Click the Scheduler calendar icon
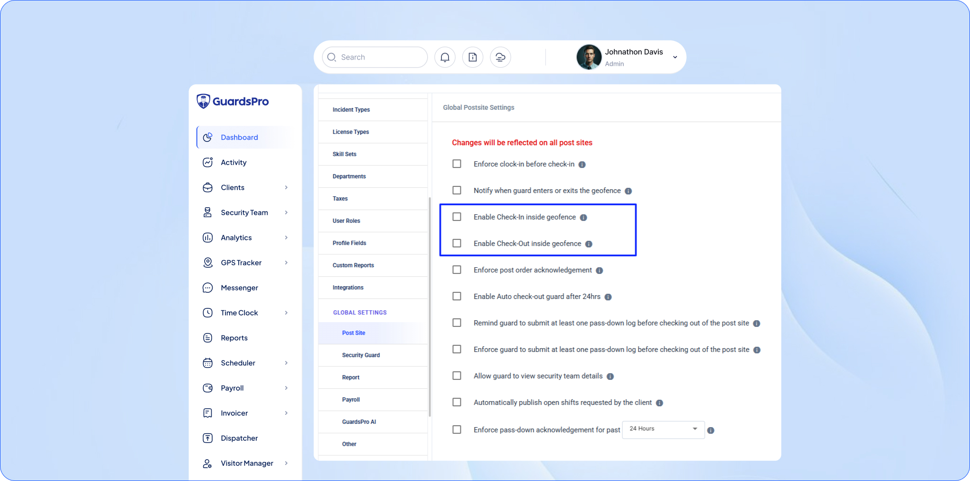The image size is (970, 481). point(207,363)
